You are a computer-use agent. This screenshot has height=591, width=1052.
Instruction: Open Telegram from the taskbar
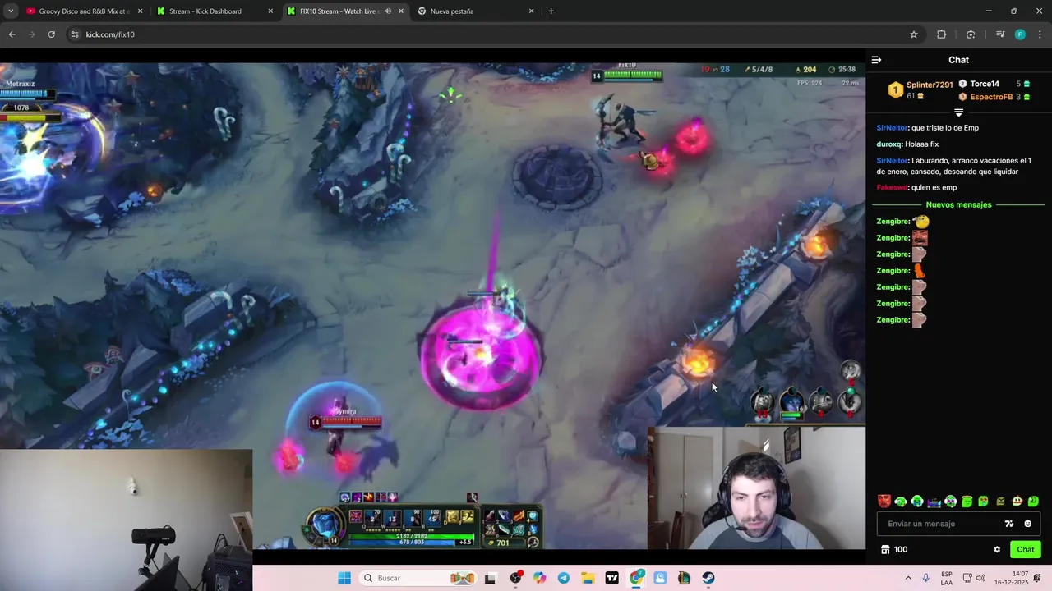pyautogui.click(x=564, y=578)
